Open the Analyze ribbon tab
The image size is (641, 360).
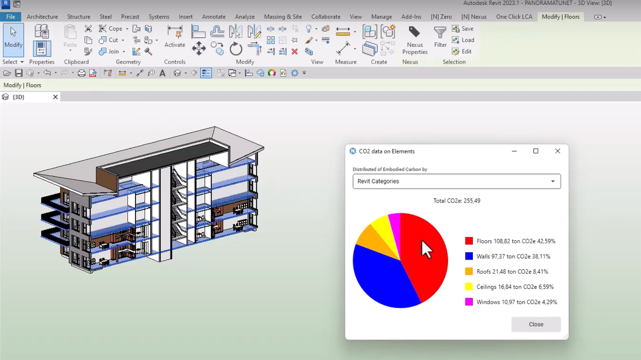(x=245, y=17)
